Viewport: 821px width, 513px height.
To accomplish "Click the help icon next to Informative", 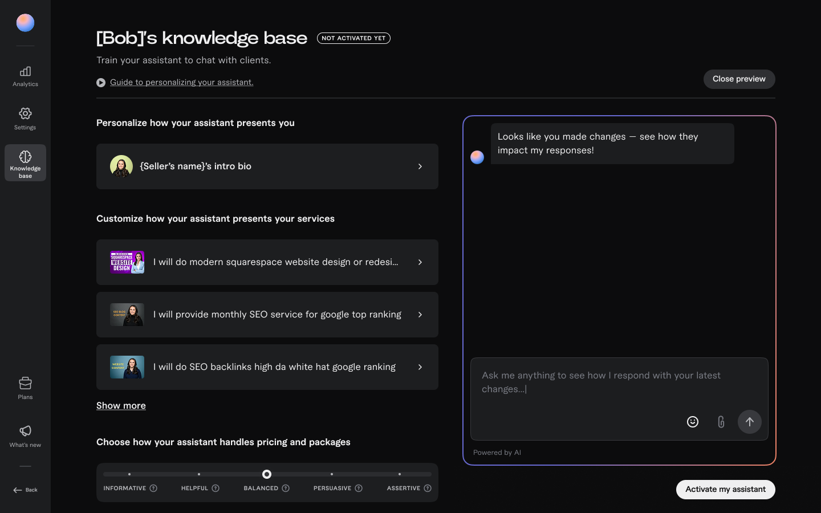I will point(153,488).
